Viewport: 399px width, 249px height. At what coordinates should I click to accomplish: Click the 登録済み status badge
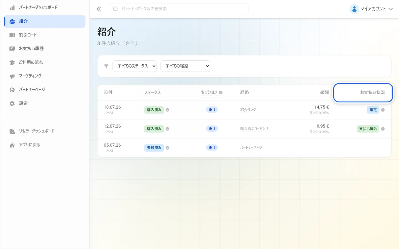click(x=154, y=148)
